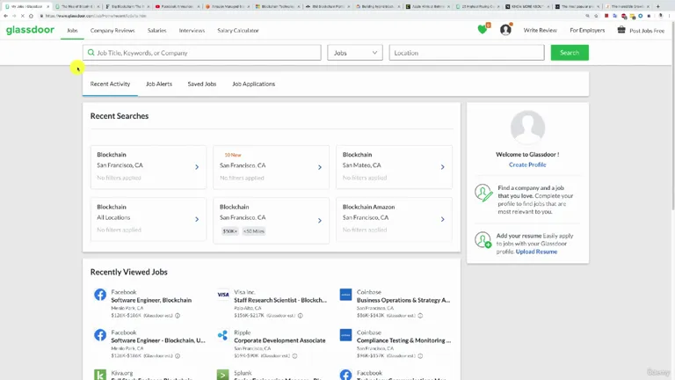Open the Salary Calculator page
The image size is (675, 380).
pyautogui.click(x=238, y=30)
